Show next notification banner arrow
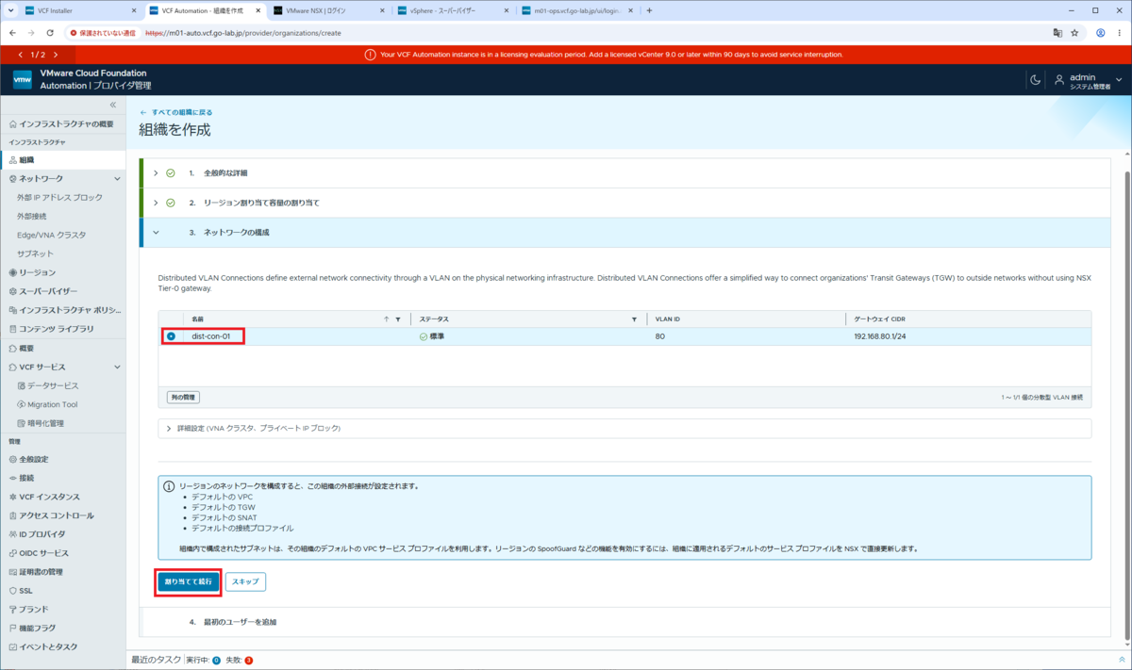 pos(56,55)
